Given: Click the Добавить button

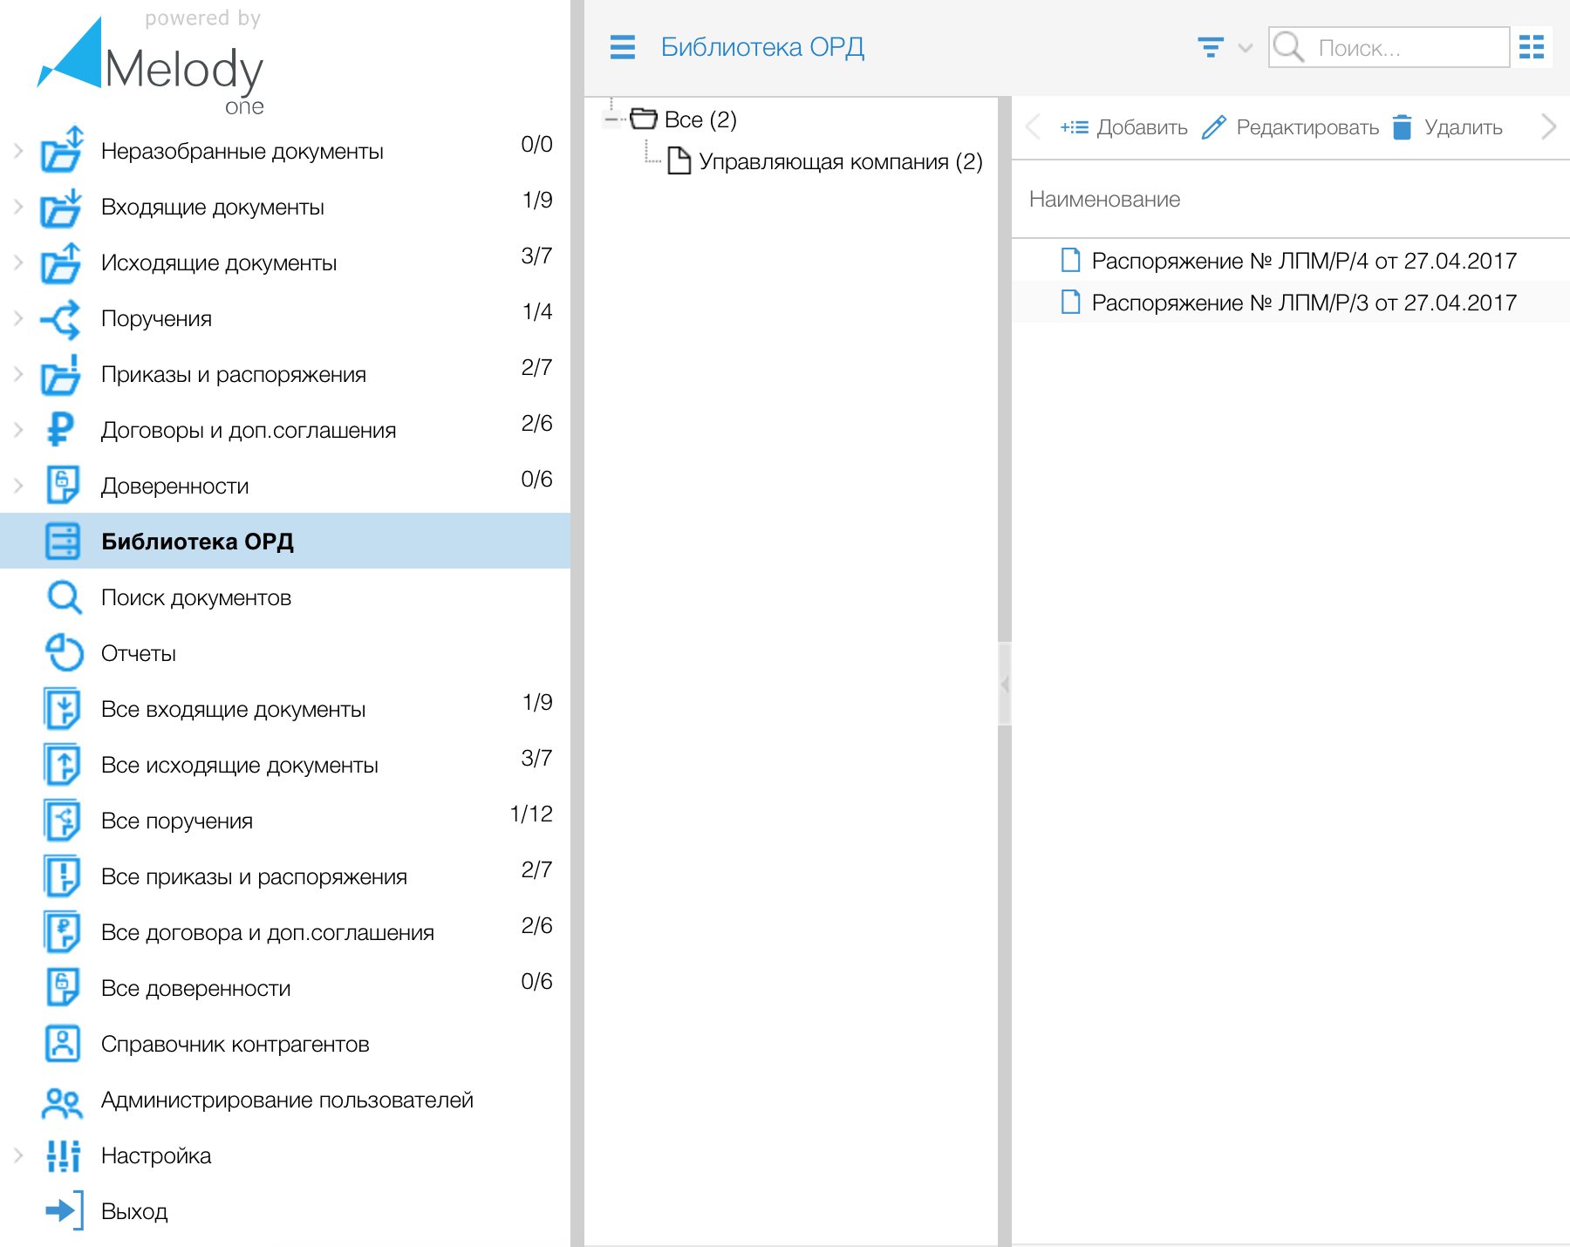Looking at the screenshot, I should click(1123, 127).
